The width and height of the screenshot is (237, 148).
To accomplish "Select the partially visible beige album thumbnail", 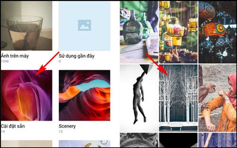I will [27, 144].
